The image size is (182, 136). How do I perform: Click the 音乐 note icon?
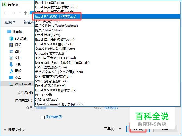click(11, 71)
